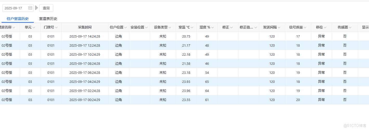Click the gray triangle next-day arrow
This screenshot has width=369, height=130.
coord(36,8)
